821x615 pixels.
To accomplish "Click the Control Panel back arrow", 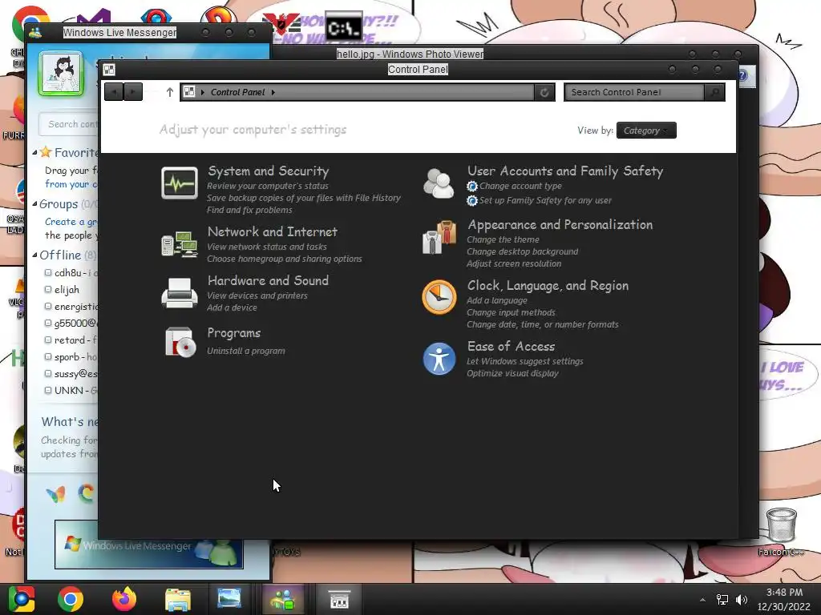I will pos(114,92).
